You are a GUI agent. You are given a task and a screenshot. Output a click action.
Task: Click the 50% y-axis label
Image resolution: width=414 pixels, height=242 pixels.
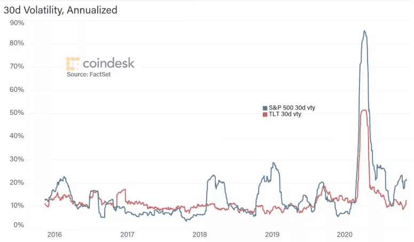(x=17, y=113)
